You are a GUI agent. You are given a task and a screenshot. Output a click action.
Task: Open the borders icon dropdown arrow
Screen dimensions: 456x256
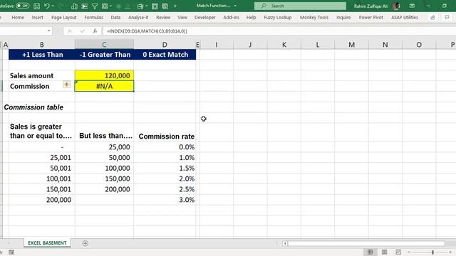point(110,6)
